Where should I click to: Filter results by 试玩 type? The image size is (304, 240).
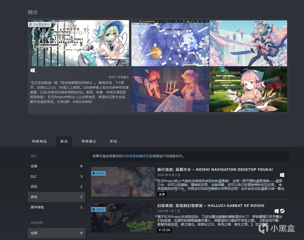56,187
